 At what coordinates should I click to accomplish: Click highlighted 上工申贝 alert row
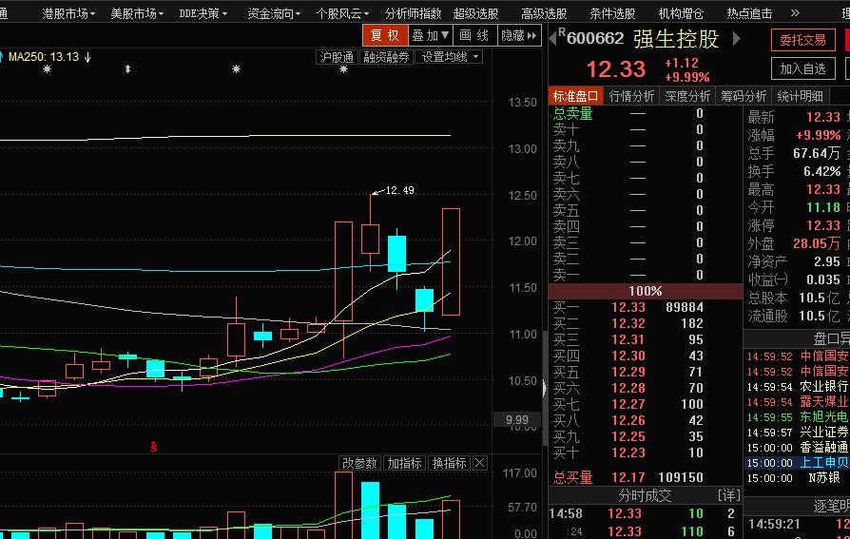point(798,463)
